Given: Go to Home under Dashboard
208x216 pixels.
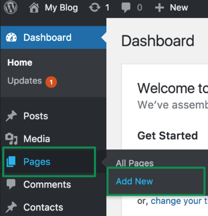Looking at the screenshot, I should 20,62.
